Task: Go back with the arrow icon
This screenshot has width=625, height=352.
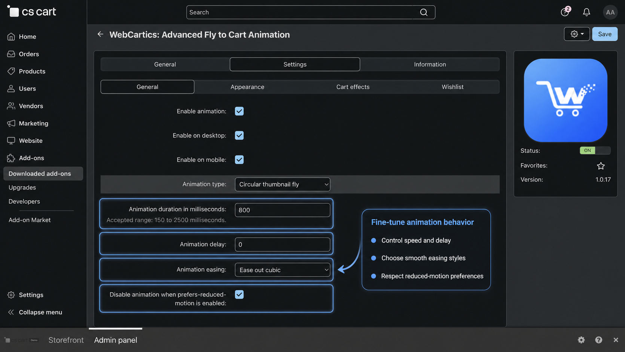Action: coord(100,34)
